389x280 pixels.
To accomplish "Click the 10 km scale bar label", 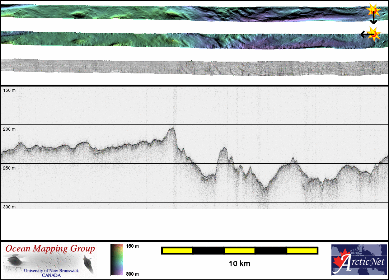I will tap(239, 264).
